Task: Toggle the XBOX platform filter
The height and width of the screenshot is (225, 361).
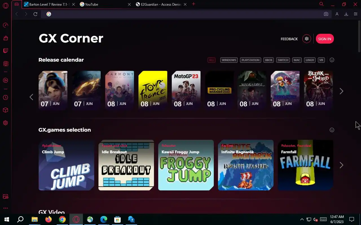Action: click(268, 60)
